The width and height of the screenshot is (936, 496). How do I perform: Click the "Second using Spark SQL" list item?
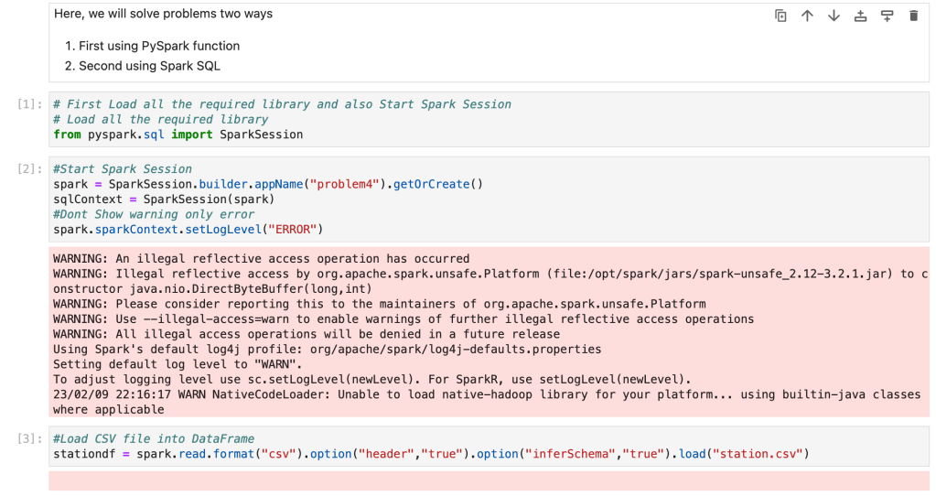click(x=149, y=66)
